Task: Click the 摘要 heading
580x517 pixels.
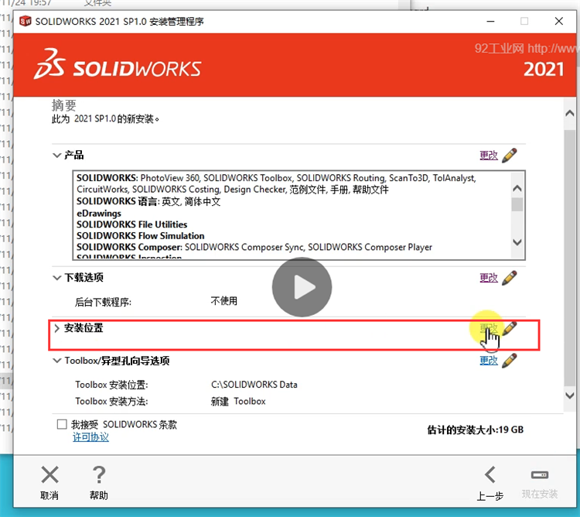Action: coord(64,105)
